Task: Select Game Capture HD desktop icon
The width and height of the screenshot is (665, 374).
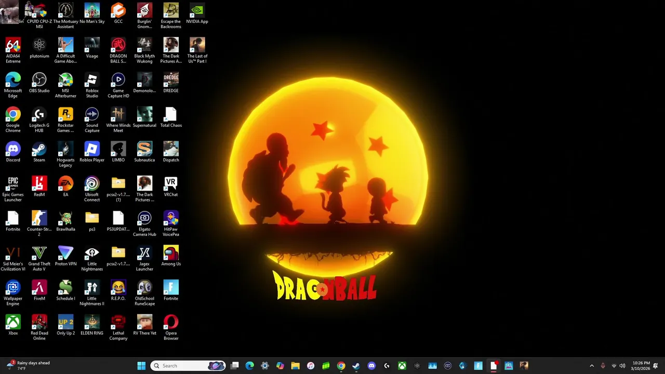Action: [118, 85]
